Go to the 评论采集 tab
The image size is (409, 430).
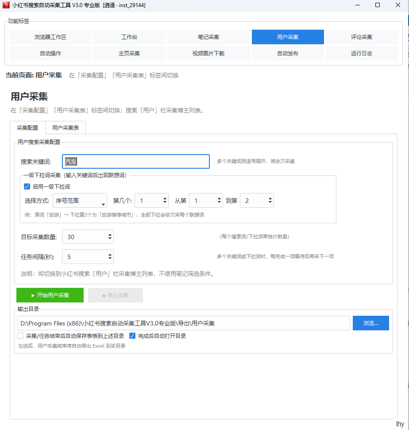tap(362, 37)
